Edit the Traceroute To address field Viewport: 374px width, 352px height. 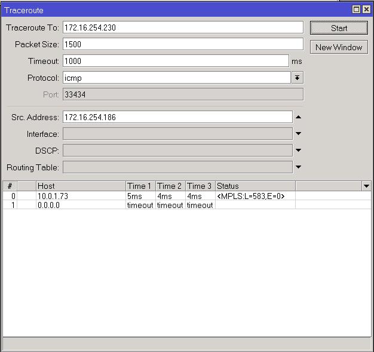tap(183, 27)
